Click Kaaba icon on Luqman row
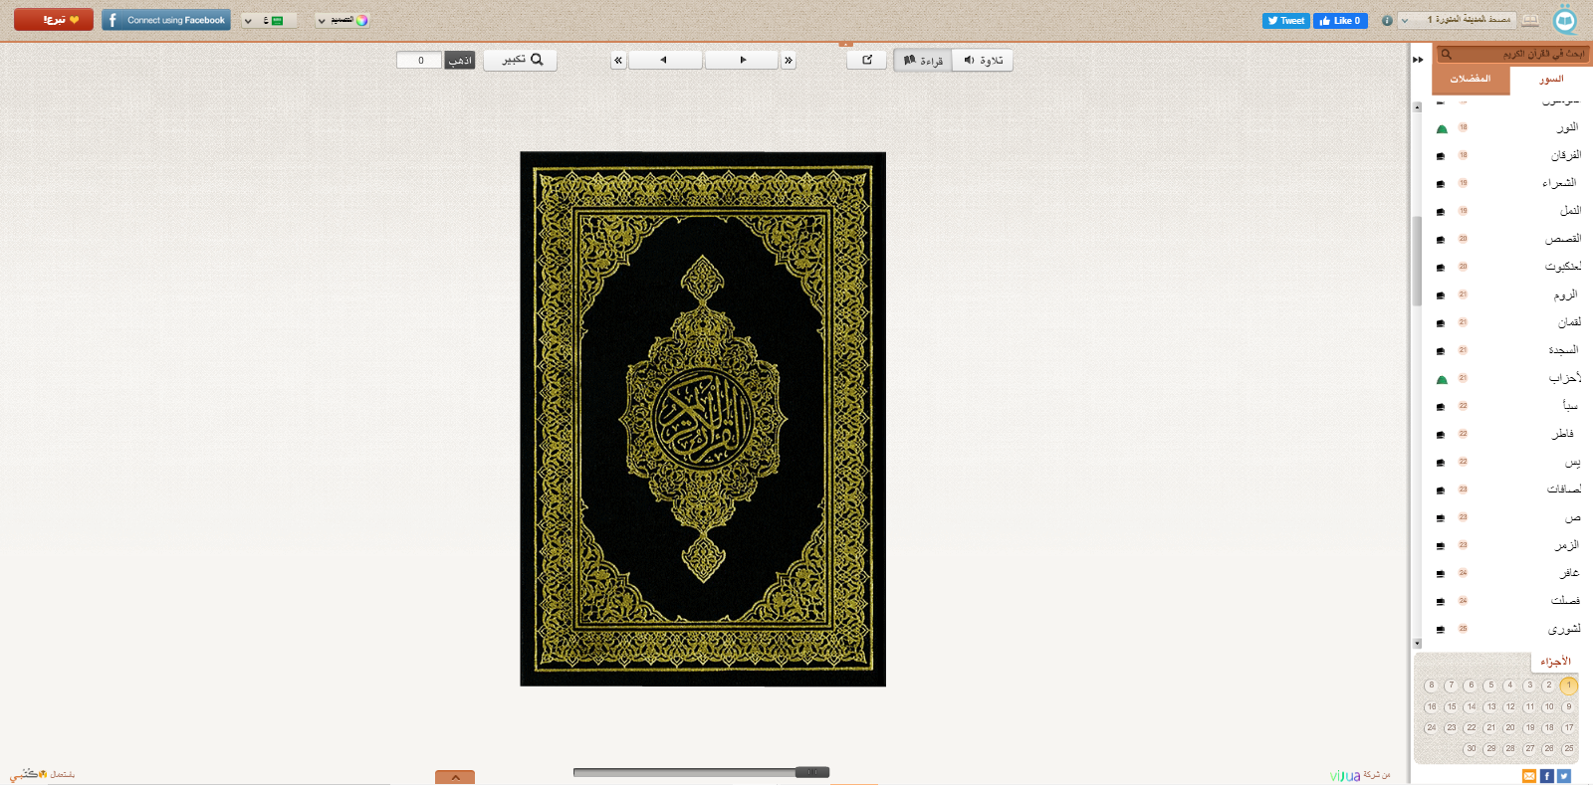This screenshot has width=1593, height=785. coord(1441,323)
